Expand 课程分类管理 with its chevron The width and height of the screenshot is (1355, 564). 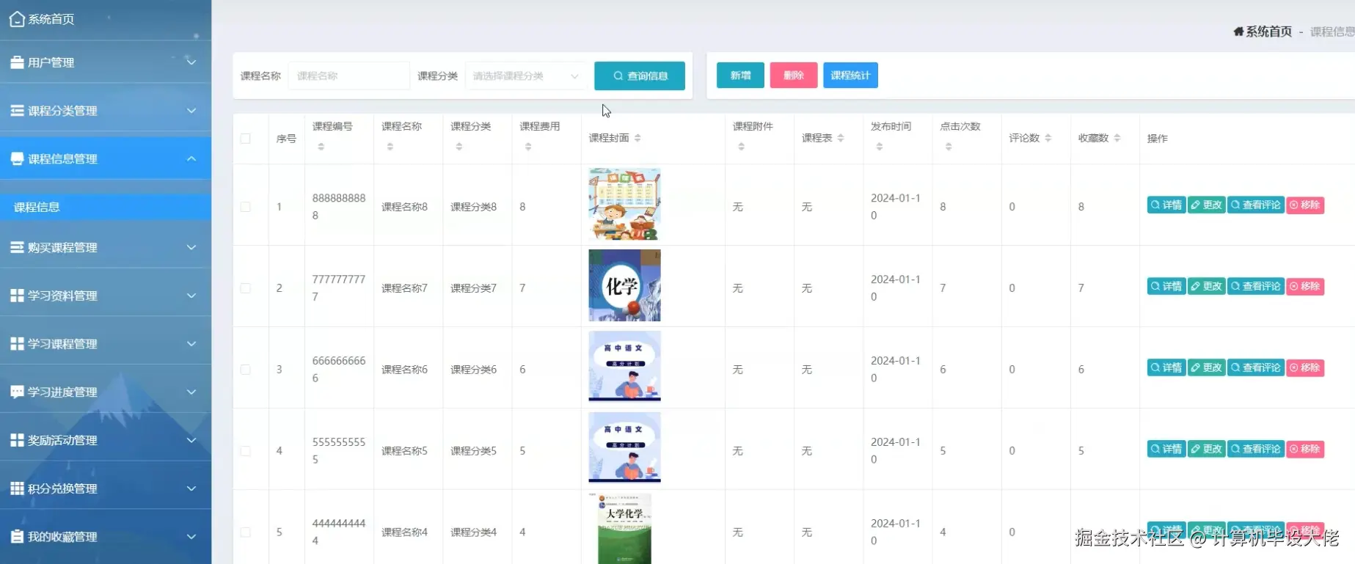[191, 111]
